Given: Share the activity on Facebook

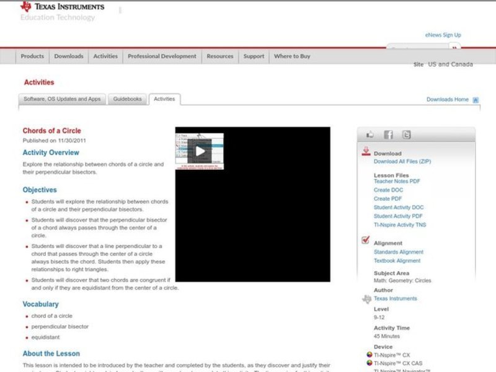Looking at the screenshot, I should click(388, 135).
